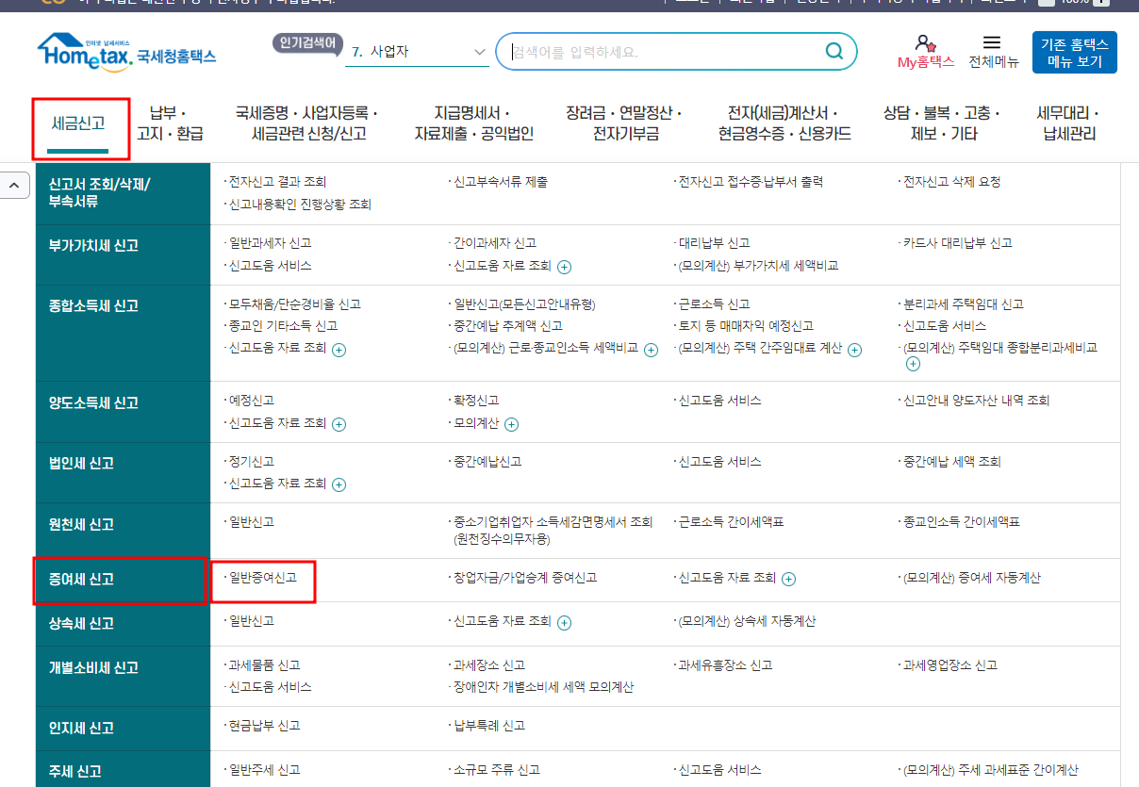This screenshot has height=787, width=1139.
Task: Click the plus icon next to 모의계산 under 양도소득세
Action: 510,424
